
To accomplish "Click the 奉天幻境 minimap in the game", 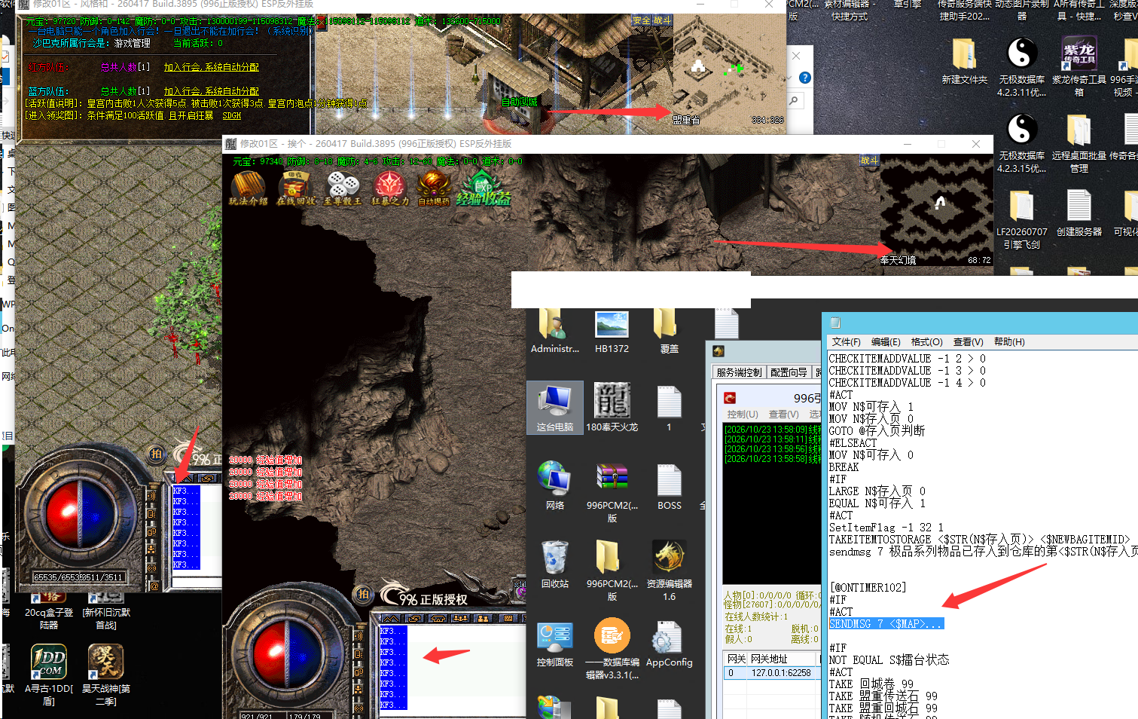I will coord(937,210).
